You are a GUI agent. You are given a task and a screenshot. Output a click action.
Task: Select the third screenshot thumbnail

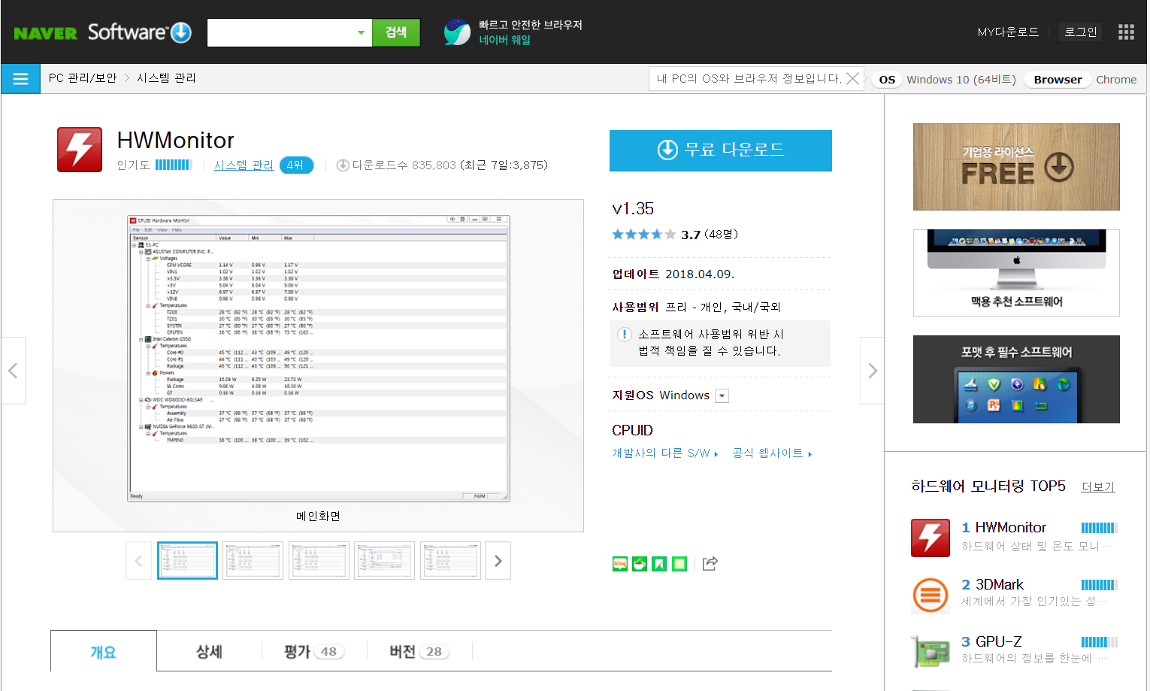(319, 561)
